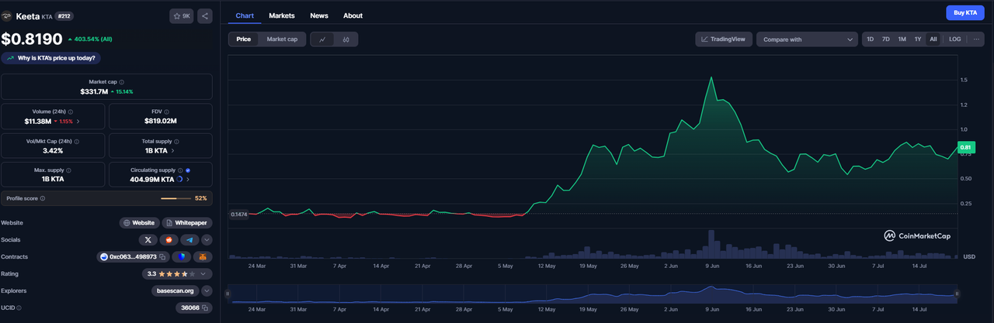994x323 pixels.
Task: Switch to the News tab
Action: click(319, 15)
